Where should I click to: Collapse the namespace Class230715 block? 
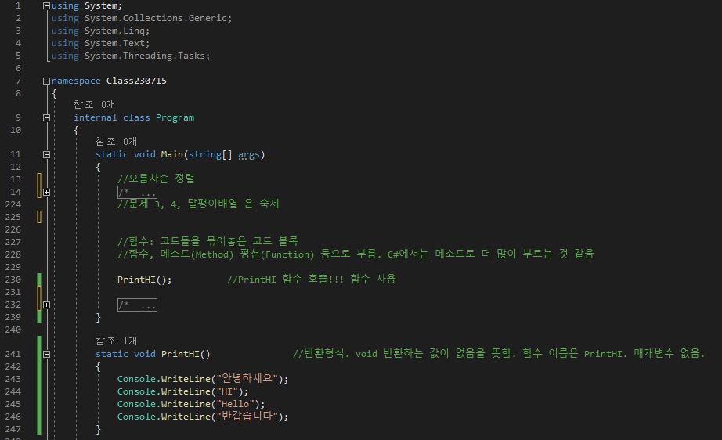[x=46, y=81]
